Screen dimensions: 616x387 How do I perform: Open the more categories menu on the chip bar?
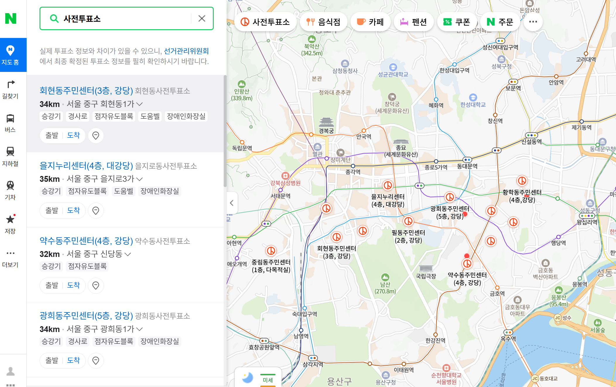tap(533, 22)
